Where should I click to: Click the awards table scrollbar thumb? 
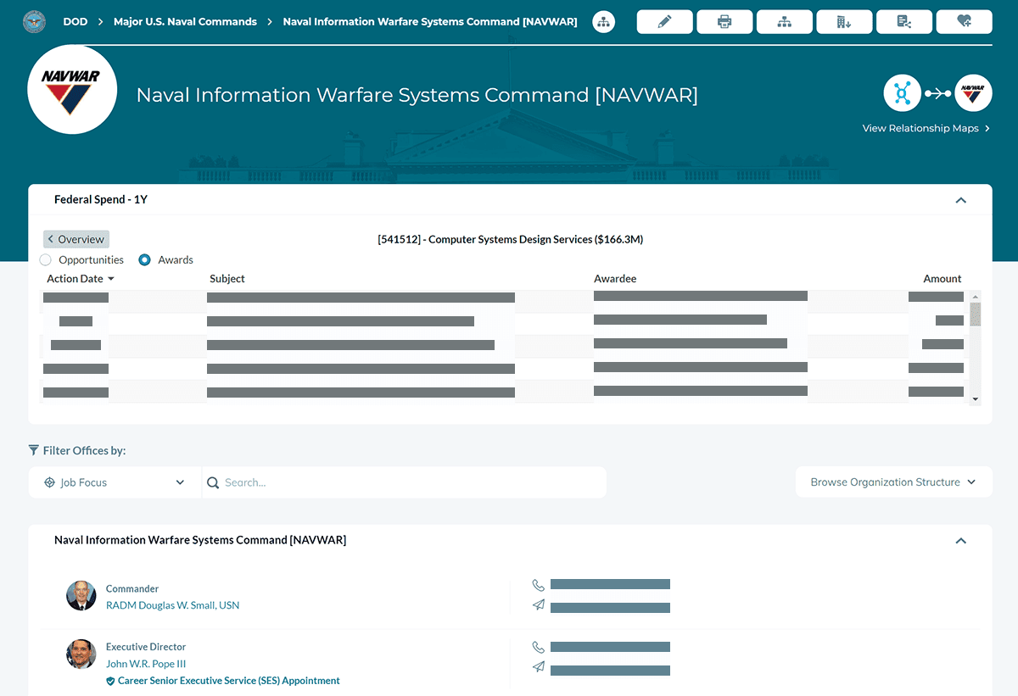pos(976,314)
